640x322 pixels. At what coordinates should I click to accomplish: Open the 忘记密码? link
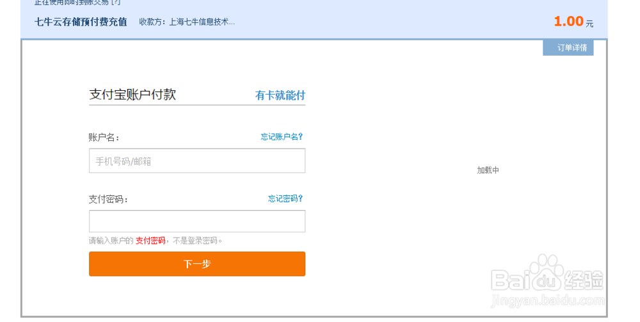[285, 198]
